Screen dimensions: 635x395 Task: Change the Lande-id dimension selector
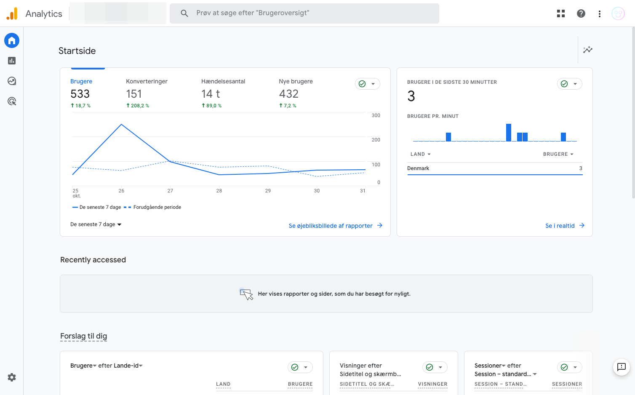click(128, 366)
